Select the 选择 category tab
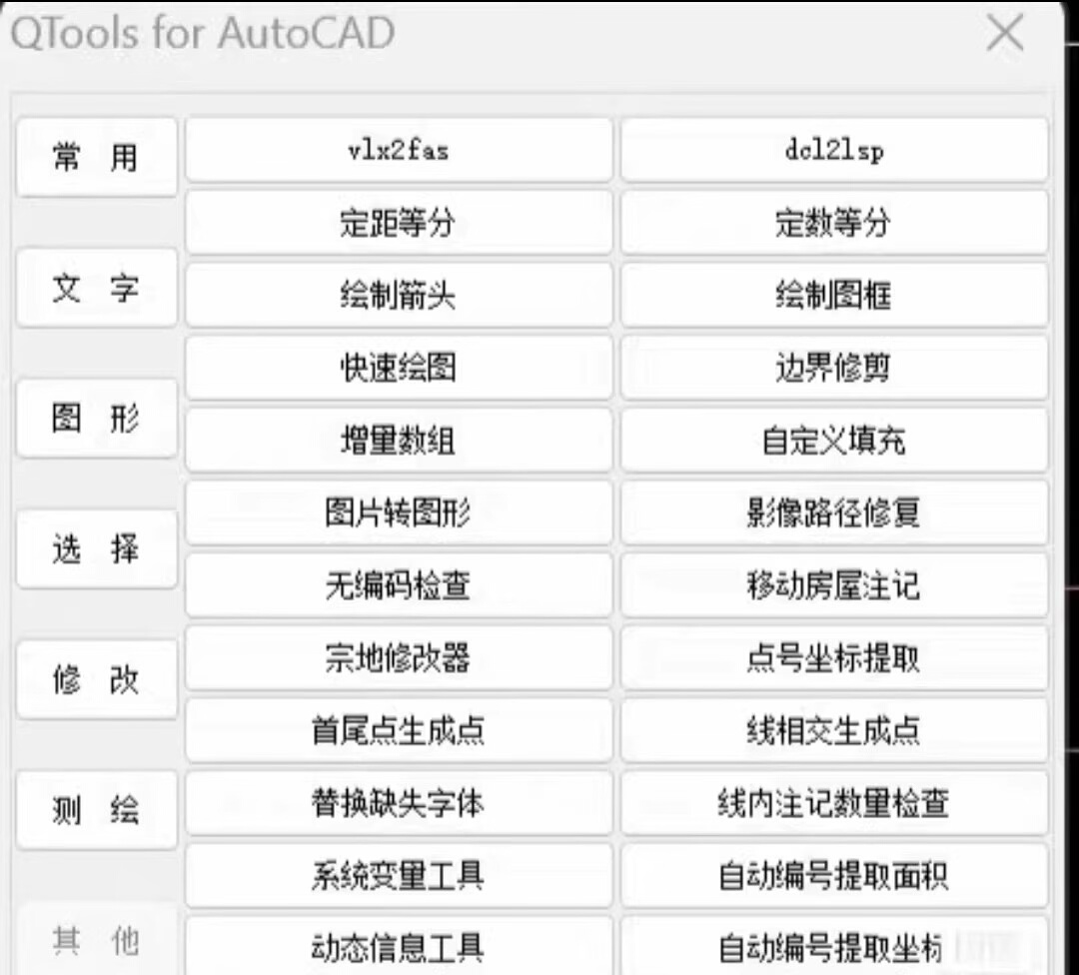This screenshot has height=975, width=1079. coord(96,548)
